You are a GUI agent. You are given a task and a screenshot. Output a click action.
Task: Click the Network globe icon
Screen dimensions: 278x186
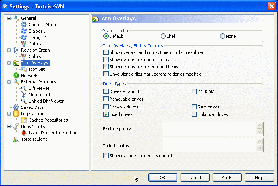(x=16, y=76)
